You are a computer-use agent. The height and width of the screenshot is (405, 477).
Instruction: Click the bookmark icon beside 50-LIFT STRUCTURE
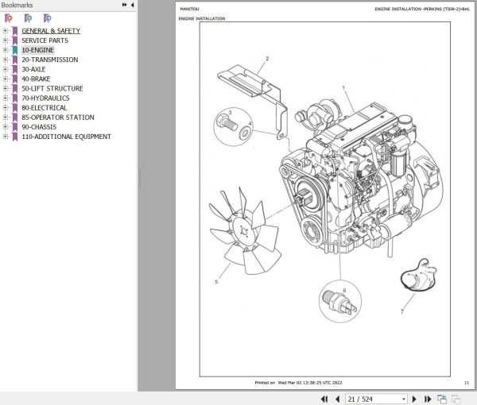coord(14,89)
